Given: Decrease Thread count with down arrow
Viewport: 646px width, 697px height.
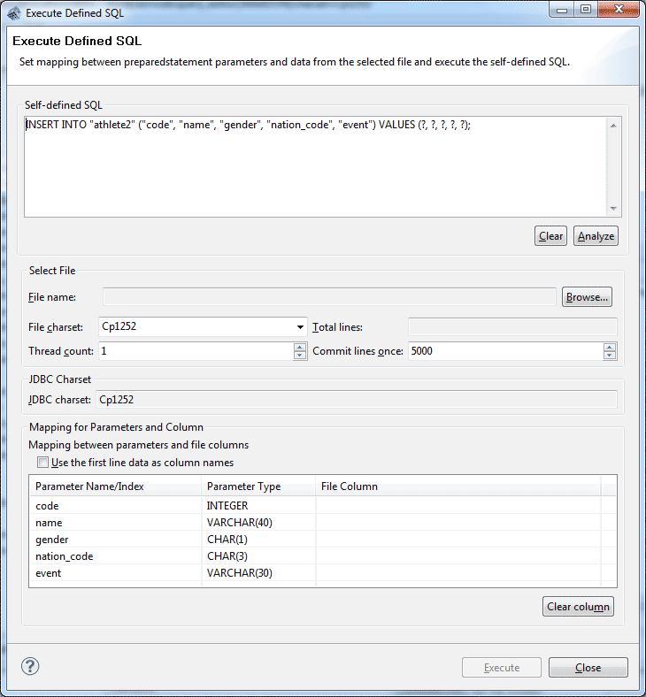Looking at the screenshot, I should (300, 356).
